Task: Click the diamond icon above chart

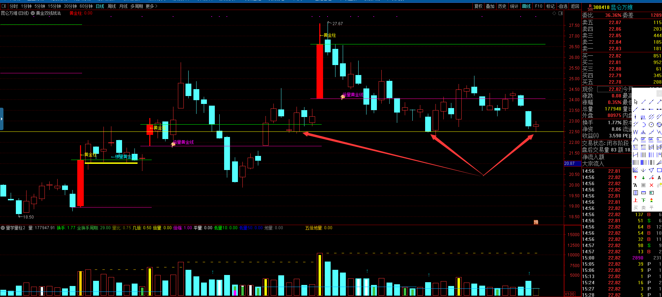Action: 554,13
